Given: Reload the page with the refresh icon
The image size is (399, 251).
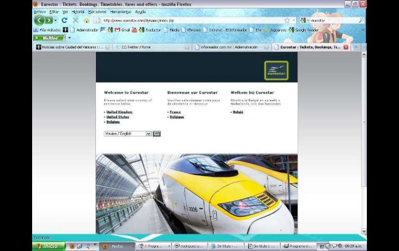Looking at the screenshot, I should click(64, 20).
